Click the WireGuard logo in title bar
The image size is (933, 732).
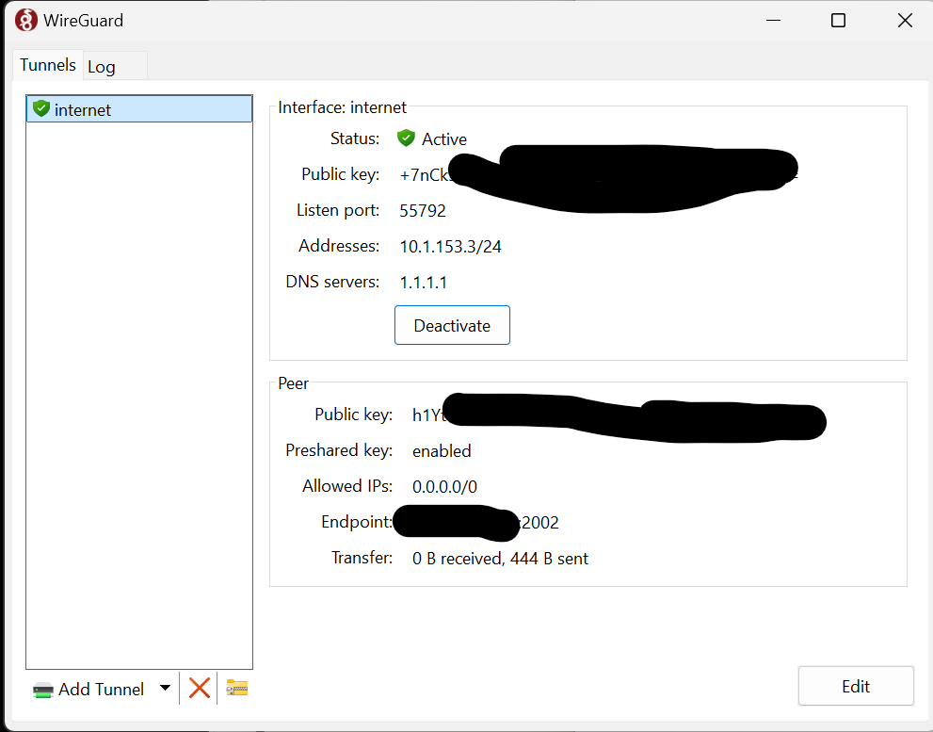[x=25, y=20]
